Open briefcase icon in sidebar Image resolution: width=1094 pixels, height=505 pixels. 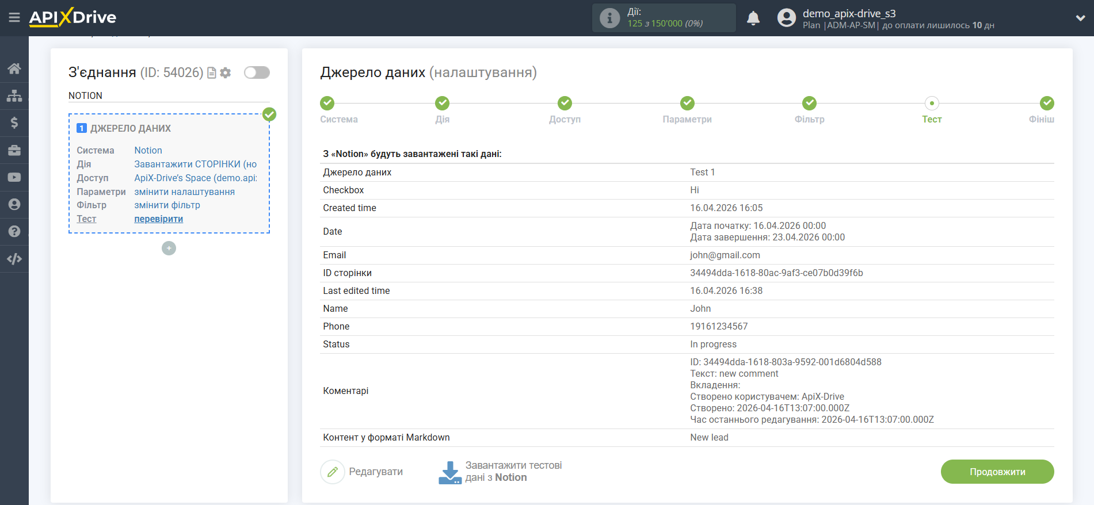14,150
